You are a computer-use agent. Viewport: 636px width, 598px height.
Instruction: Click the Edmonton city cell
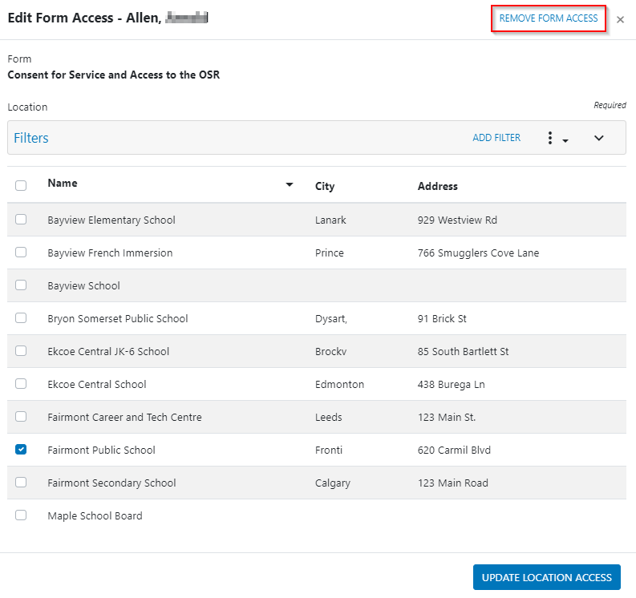(339, 384)
